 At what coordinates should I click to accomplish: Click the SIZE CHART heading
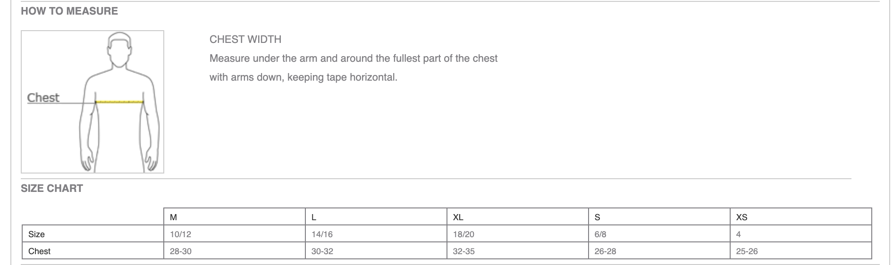52,189
